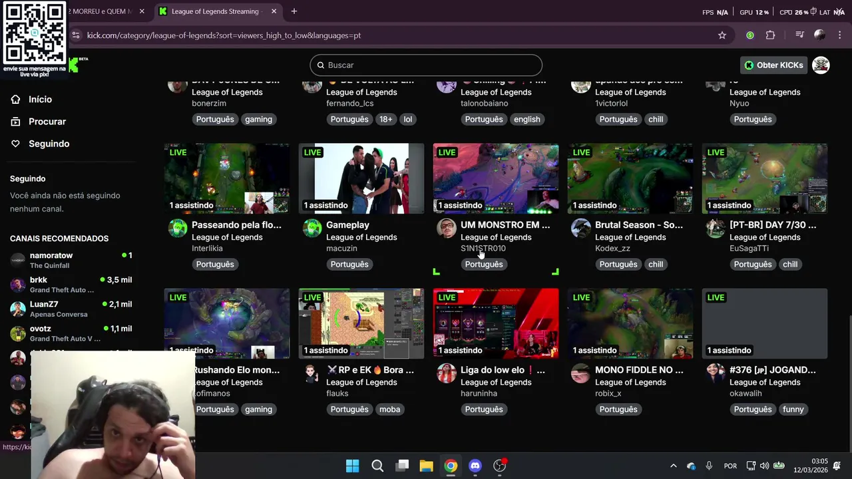Image resolution: width=852 pixels, height=479 pixels.
Task: Open new browser tab plus button
Action: [x=294, y=11]
